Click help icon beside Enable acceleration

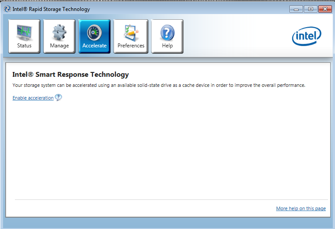tap(58, 97)
